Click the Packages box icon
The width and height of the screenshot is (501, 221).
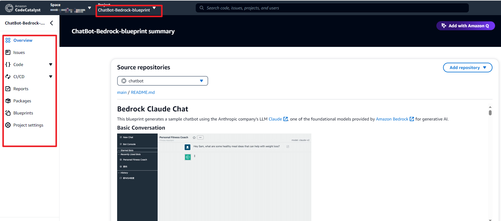tap(8, 101)
